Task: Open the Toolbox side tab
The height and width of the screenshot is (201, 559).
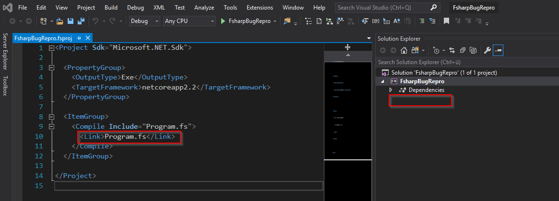Action: click(5, 86)
